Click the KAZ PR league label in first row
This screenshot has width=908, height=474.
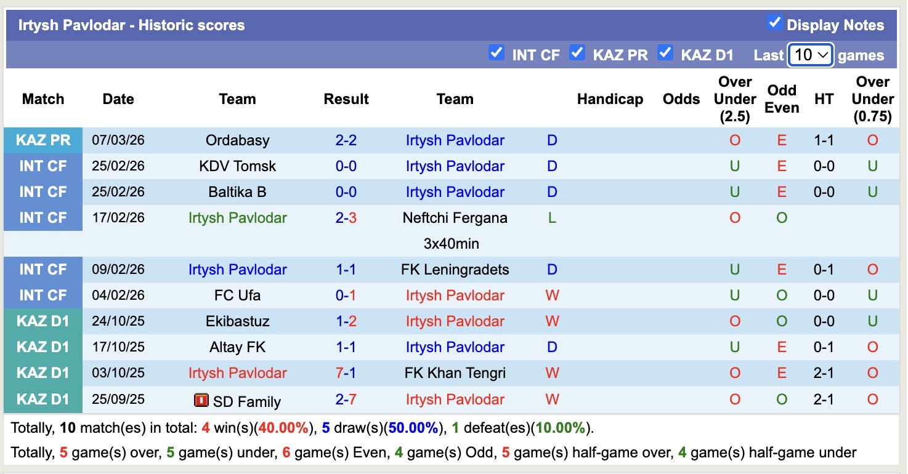[x=43, y=140]
